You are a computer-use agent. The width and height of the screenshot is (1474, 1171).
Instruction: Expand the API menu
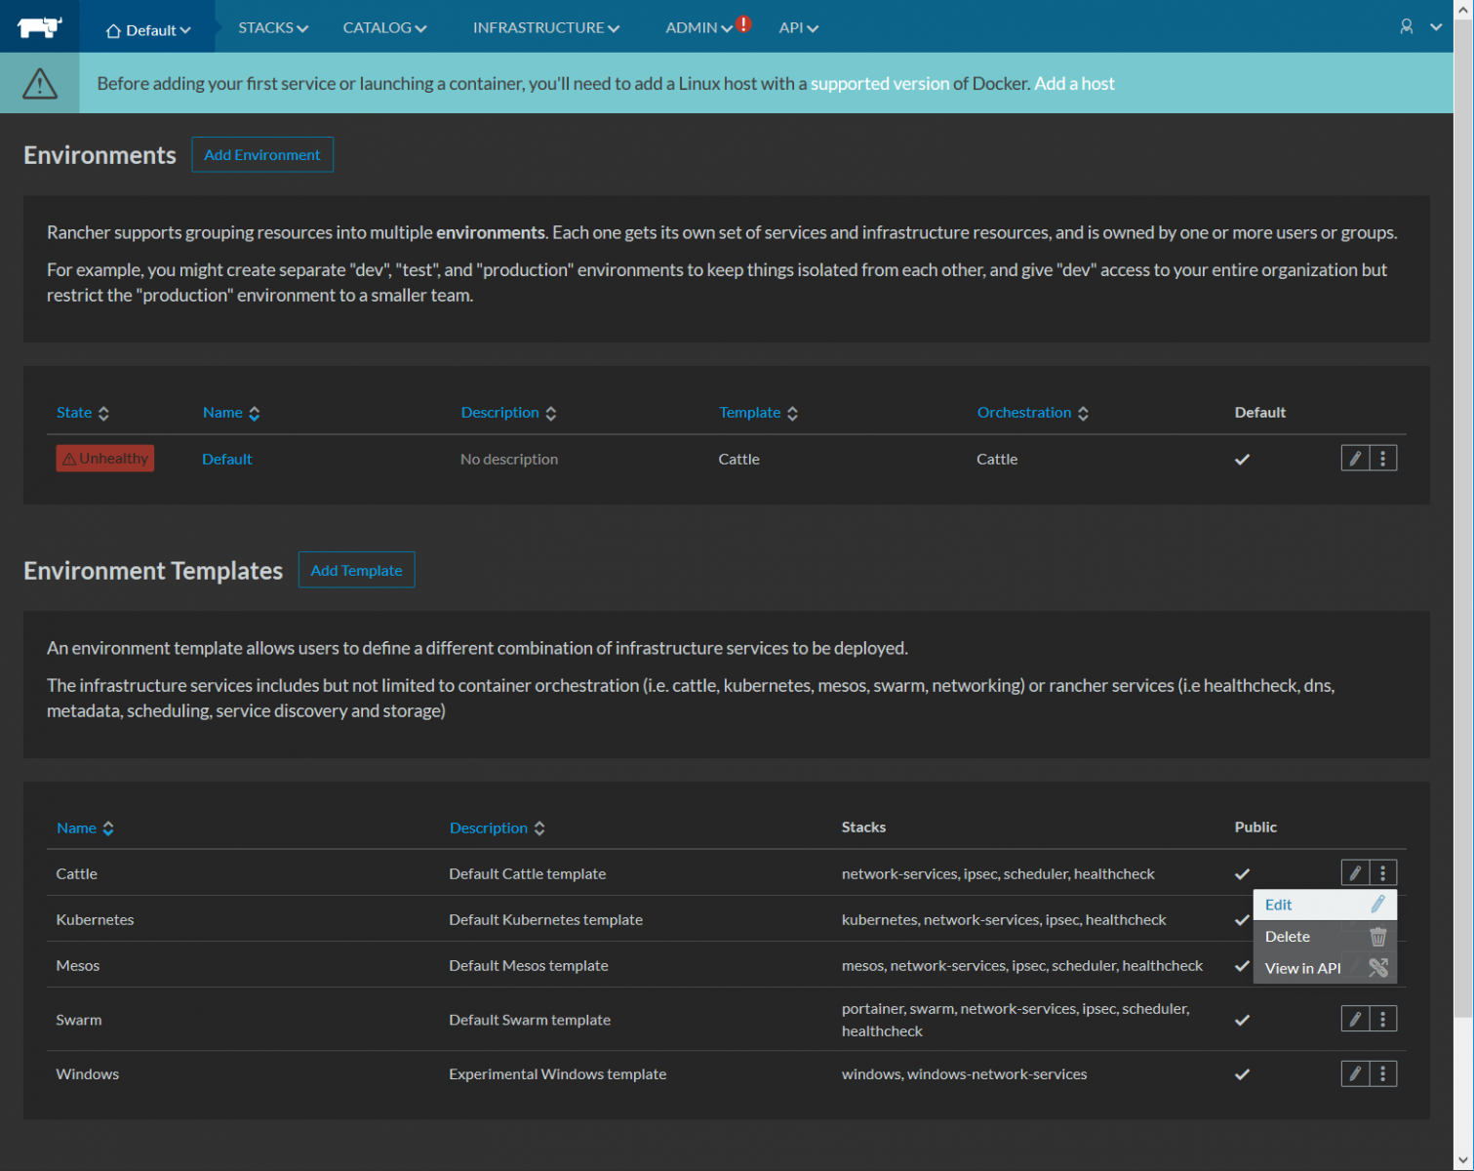tap(798, 27)
